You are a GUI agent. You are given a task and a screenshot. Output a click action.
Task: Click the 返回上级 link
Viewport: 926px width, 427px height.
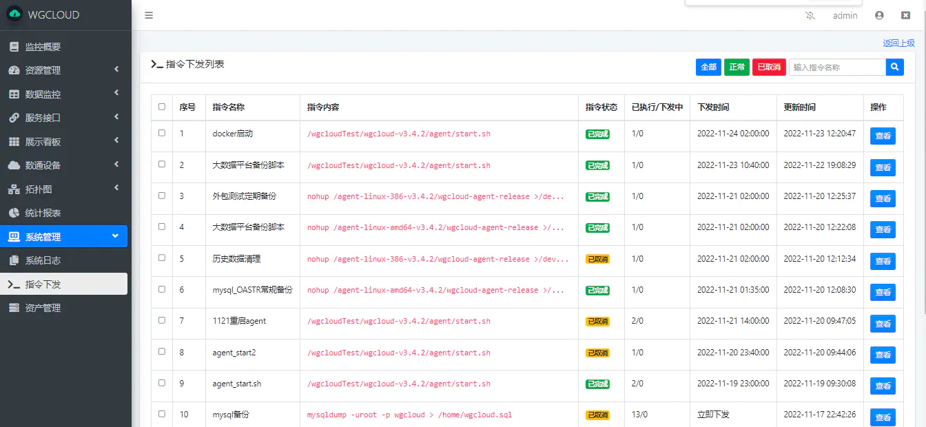pyautogui.click(x=898, y=43)
